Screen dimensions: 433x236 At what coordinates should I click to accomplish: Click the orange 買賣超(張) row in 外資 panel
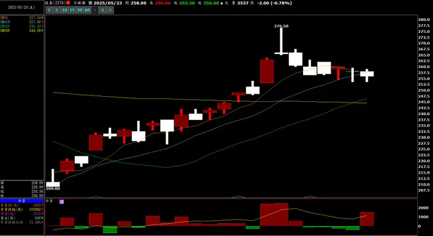pyautogui.click(x=22, y=206)
